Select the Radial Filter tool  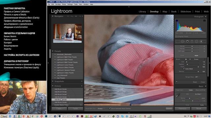point(196,41)
